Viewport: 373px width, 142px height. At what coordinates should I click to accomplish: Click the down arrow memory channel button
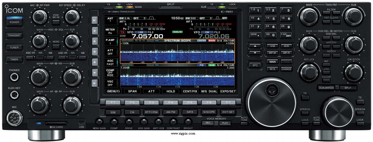click(255, 53)
